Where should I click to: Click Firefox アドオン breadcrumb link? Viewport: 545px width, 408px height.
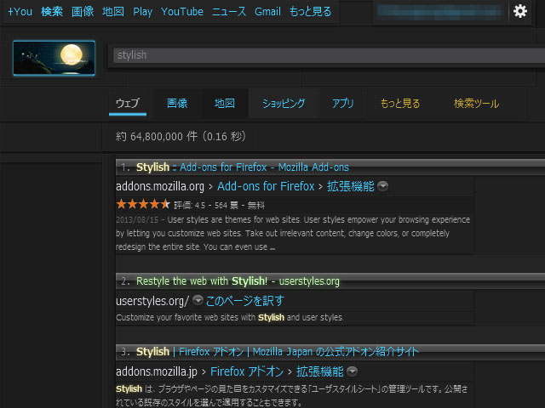pos(247,371)
